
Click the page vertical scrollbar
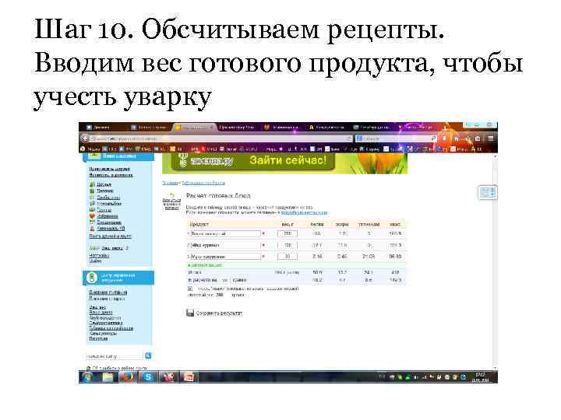(496, 262)
